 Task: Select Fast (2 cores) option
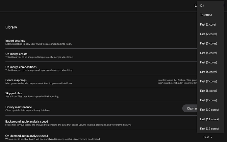pyautogui.click(x=209, y=34)
